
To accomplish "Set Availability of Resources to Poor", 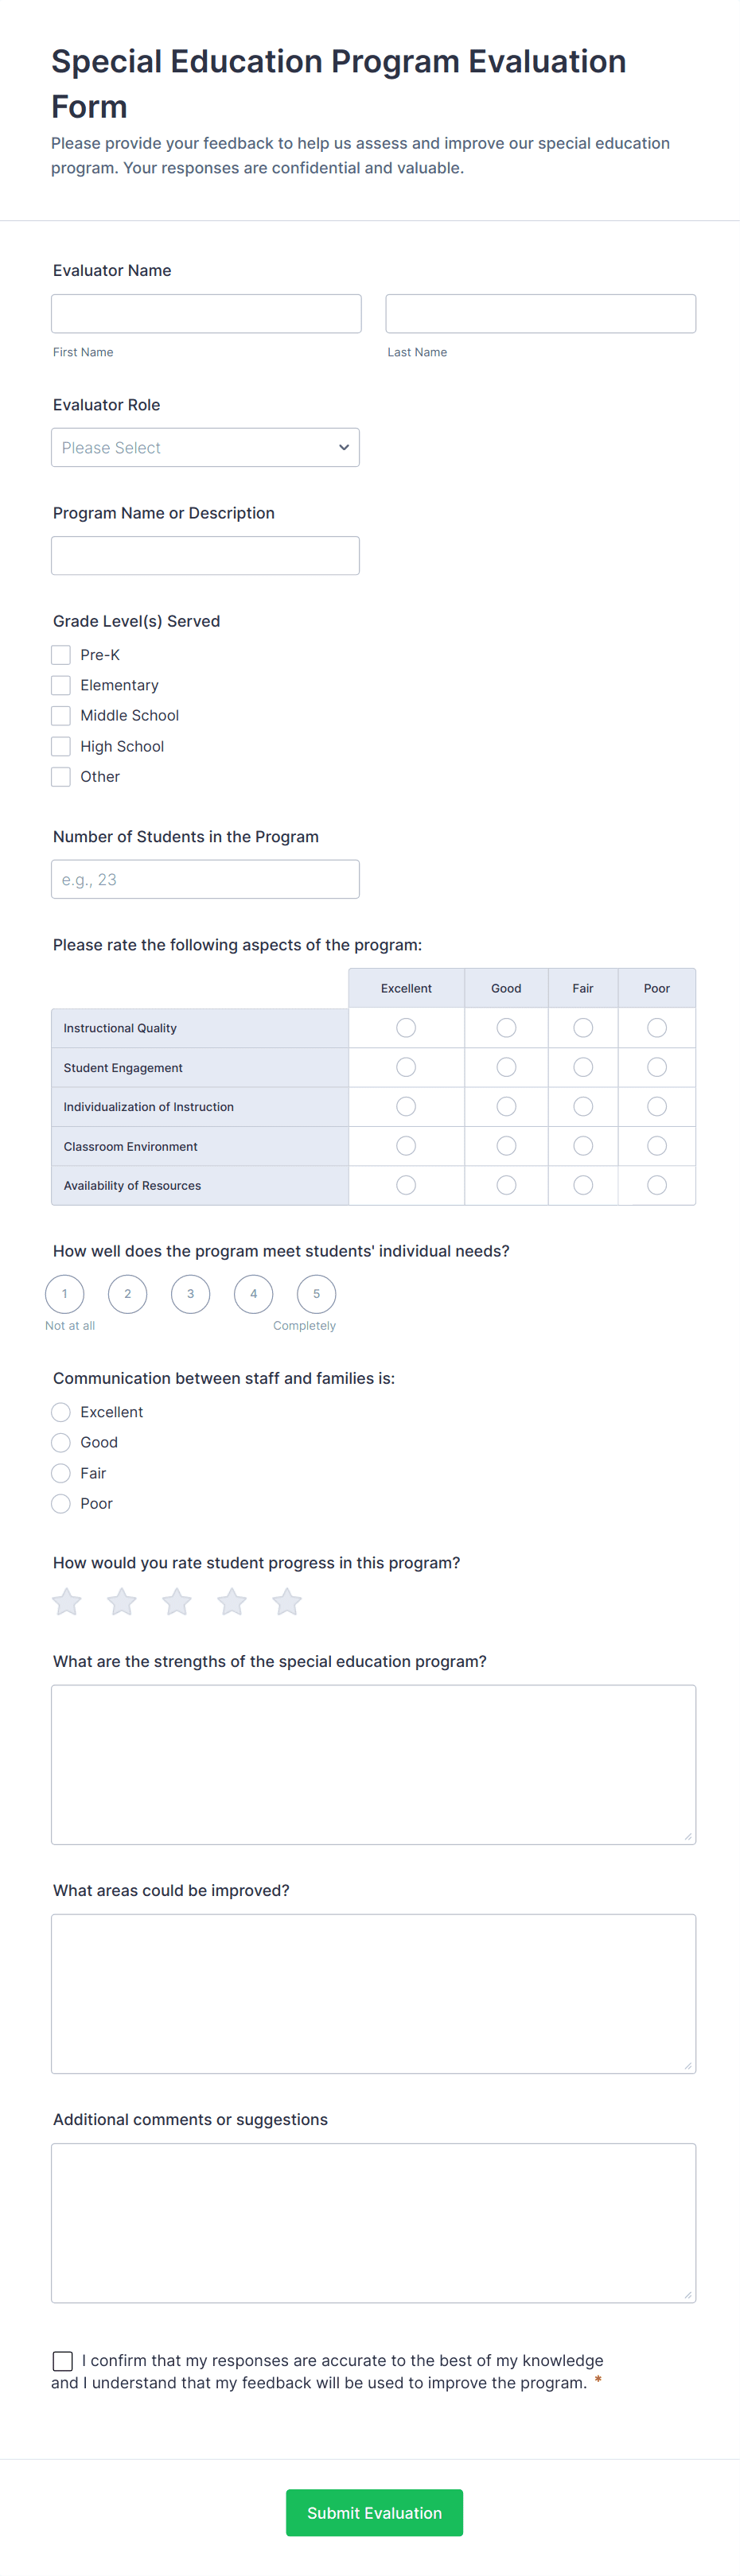I will tap(657, 1185).
